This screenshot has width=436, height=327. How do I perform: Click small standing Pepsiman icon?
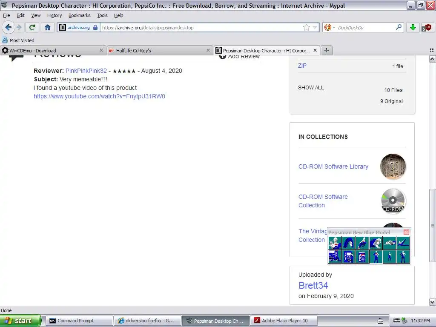[389, 256]
